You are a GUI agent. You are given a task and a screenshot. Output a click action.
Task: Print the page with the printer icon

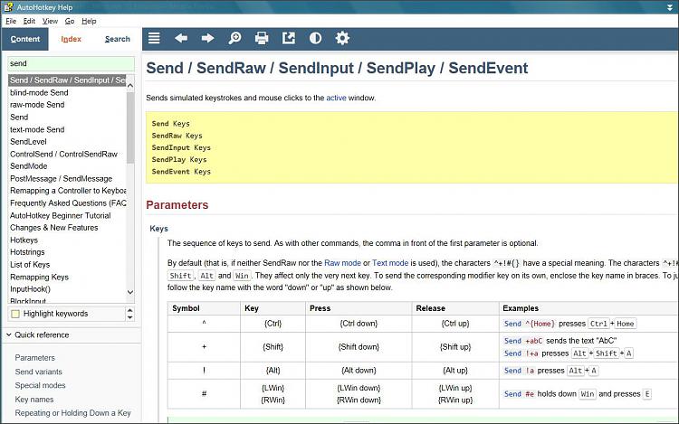[x=262, y=39]
